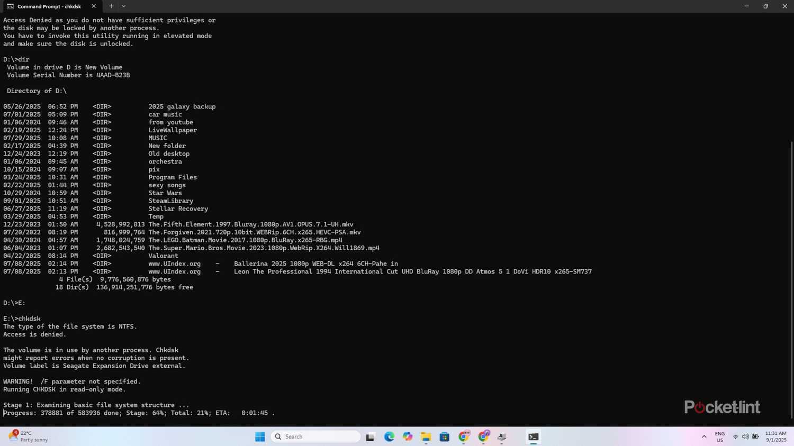Open the Windows Start menu

pyautogui.click(x=260, y=436)
